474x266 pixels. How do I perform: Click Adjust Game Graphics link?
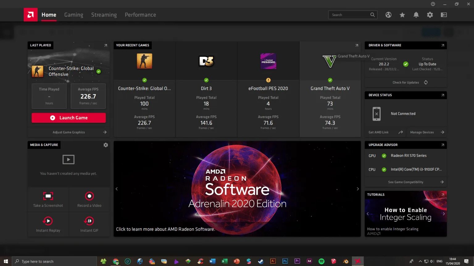tap(69, 132)
